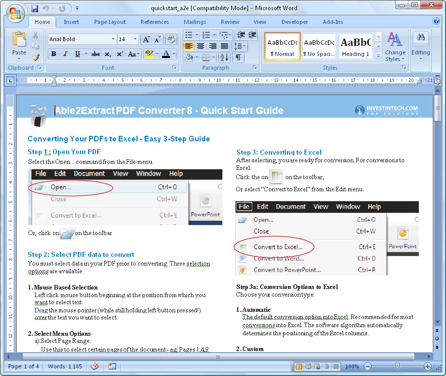Toggle Italic formatting
Image resolution: width=446 pixels, height=376 pixels.
[x=65, y=54]
